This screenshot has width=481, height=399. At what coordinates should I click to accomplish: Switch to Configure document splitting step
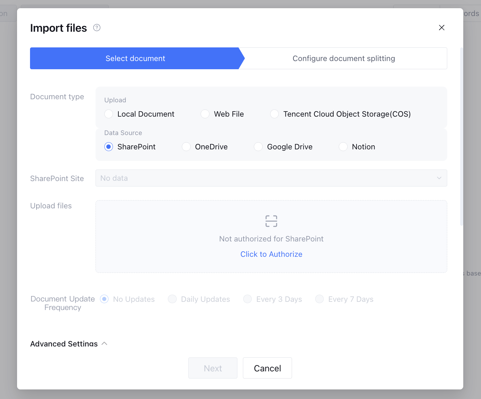click(x=344, y=58)
